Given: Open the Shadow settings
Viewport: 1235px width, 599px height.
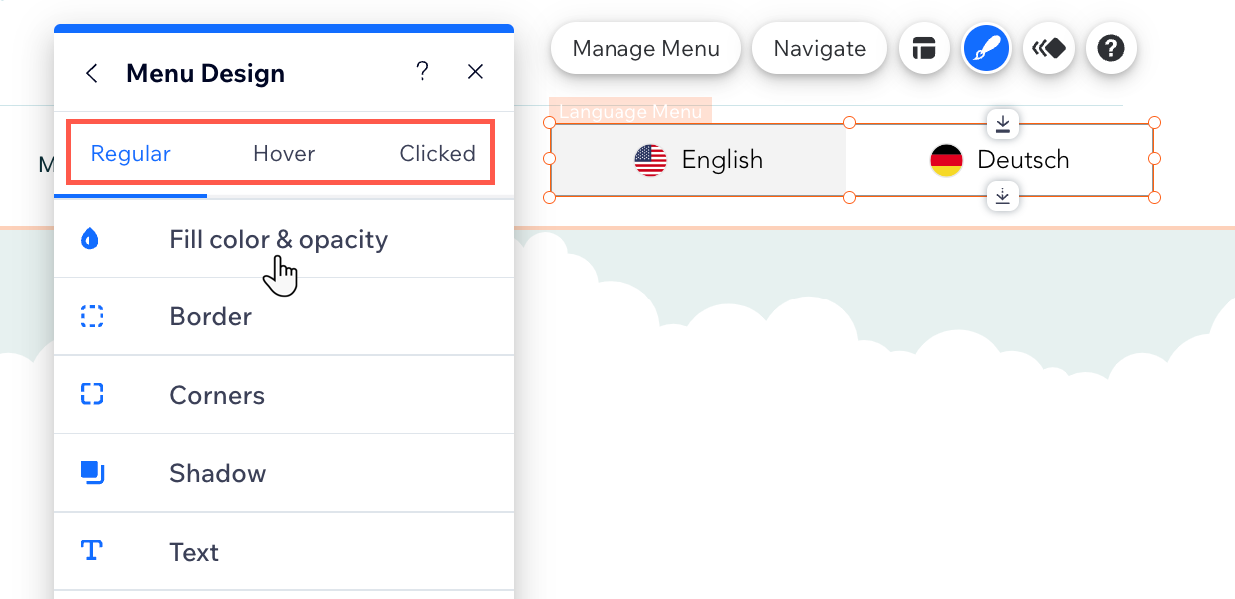Looking at the screenshot, I should (x=218, y=473).
